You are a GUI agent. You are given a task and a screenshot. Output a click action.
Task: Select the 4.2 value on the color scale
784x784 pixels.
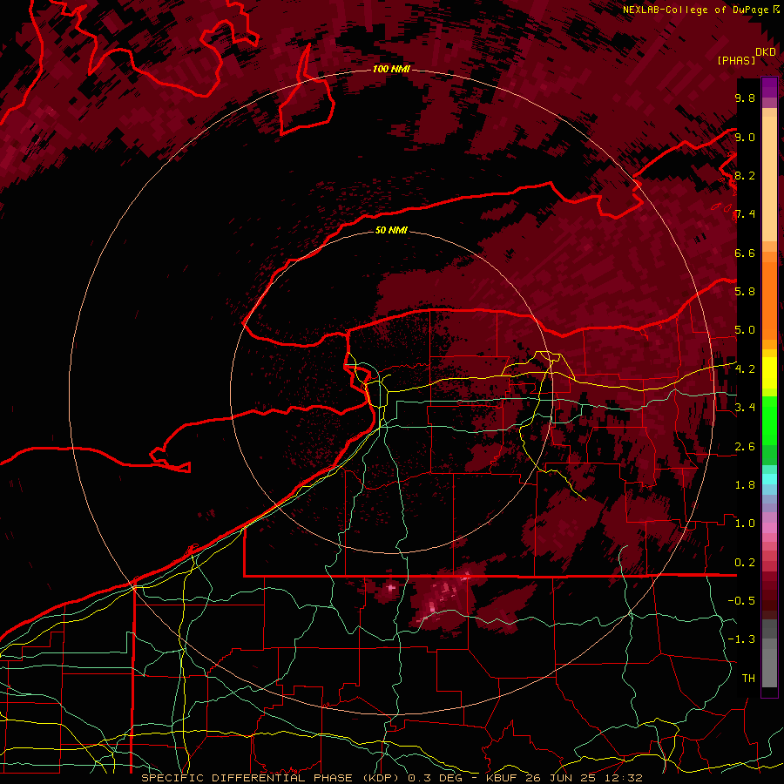745,369
